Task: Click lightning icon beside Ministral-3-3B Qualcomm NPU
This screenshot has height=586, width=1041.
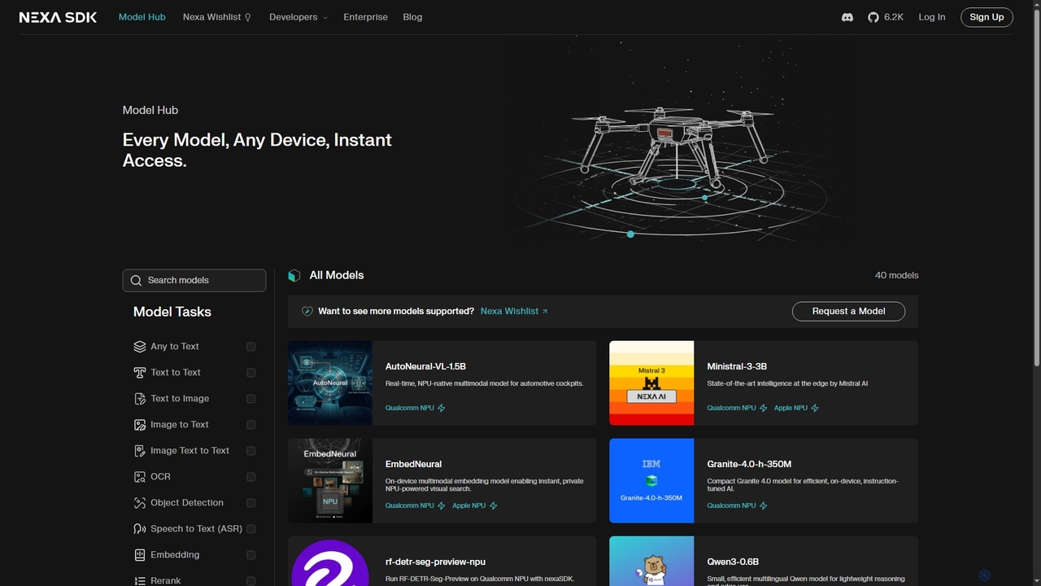Action: point(764,408)
